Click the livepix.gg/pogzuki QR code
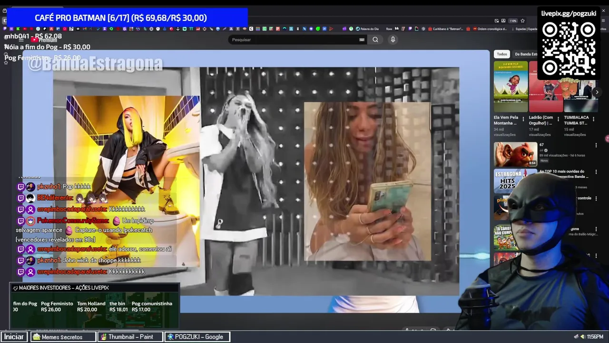609x343 pixels. [x=569, y=48]
